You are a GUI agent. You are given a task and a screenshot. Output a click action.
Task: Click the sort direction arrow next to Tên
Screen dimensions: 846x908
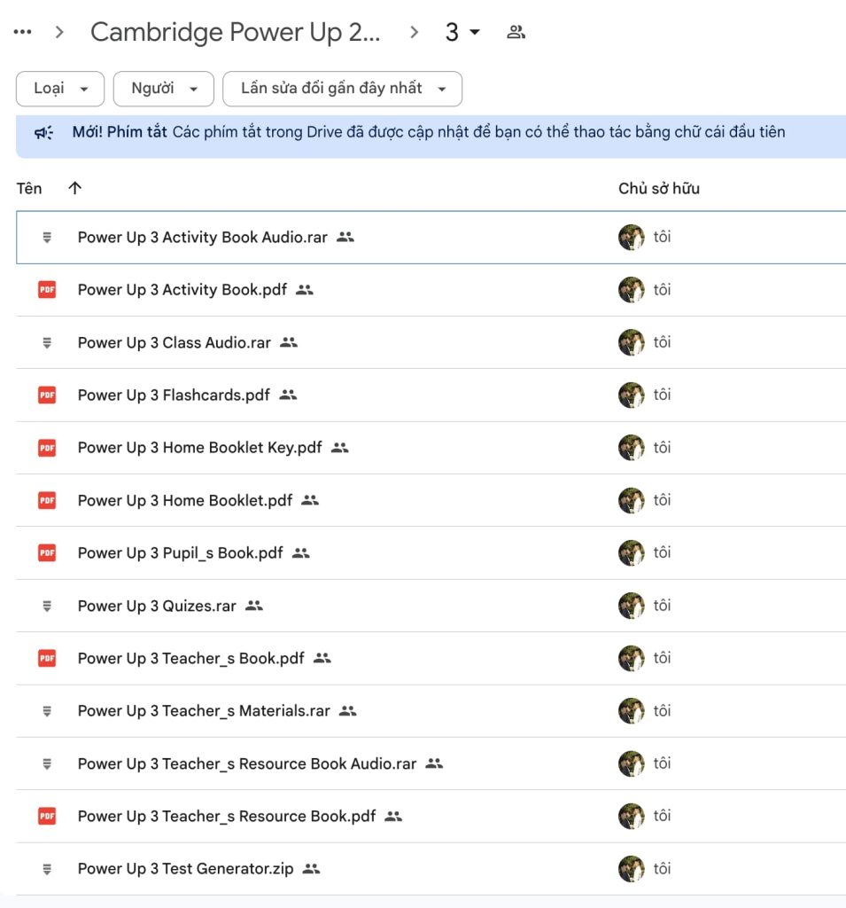pyautogui.click(x=74, y=188)
